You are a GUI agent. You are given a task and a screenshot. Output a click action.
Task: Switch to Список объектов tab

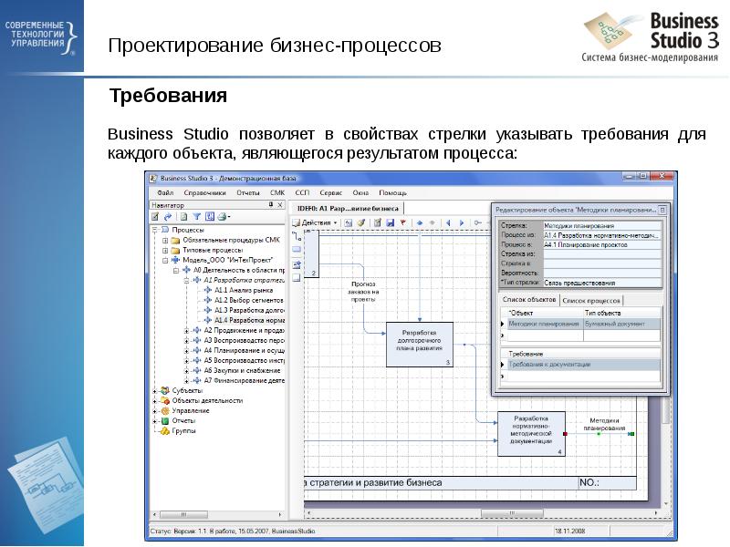(x=529, y=300)
